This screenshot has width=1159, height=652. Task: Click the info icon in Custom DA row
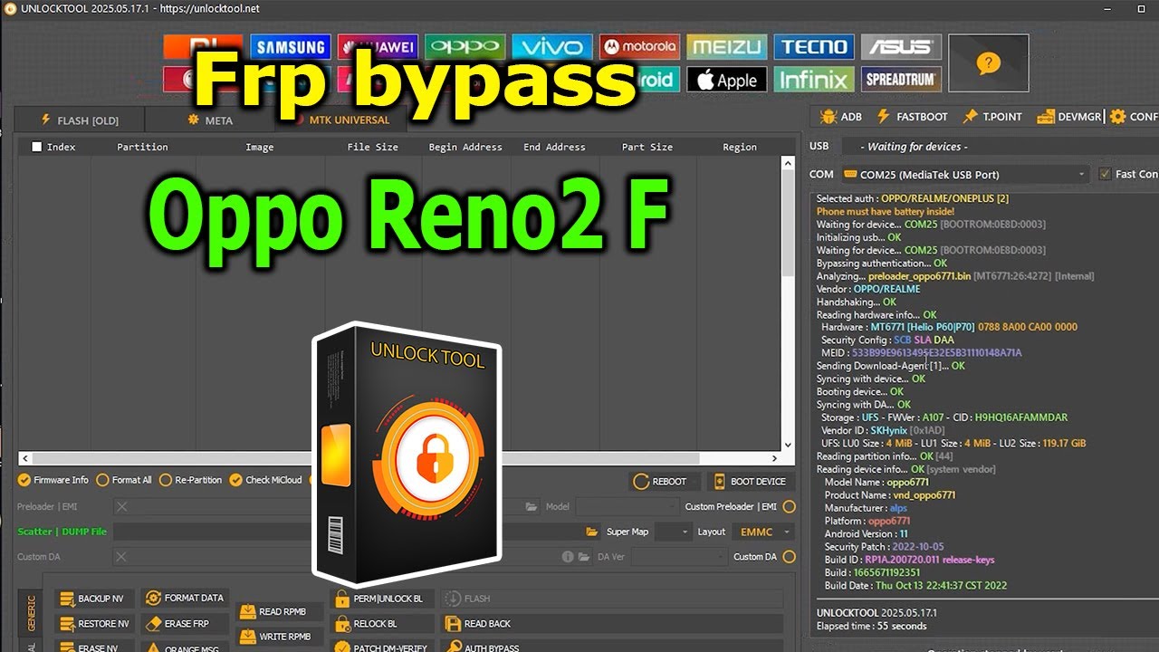pos(568,557)
